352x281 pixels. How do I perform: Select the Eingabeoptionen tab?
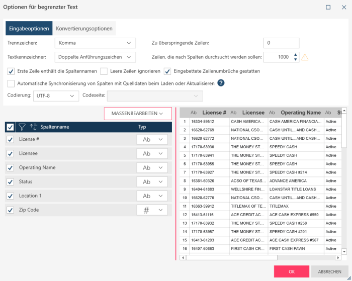coord(29,29)
